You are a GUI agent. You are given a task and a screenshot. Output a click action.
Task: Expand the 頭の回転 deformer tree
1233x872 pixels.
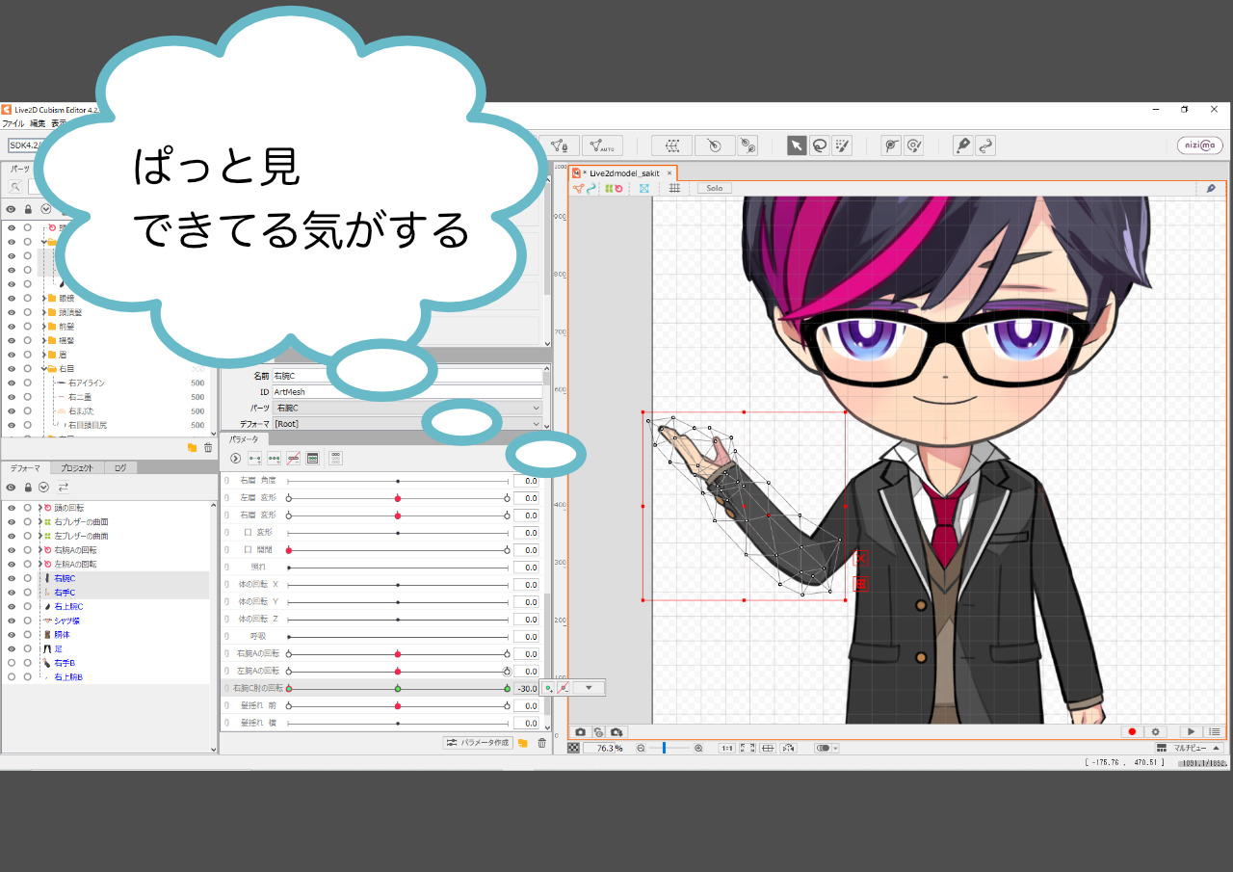coord(39,507)
